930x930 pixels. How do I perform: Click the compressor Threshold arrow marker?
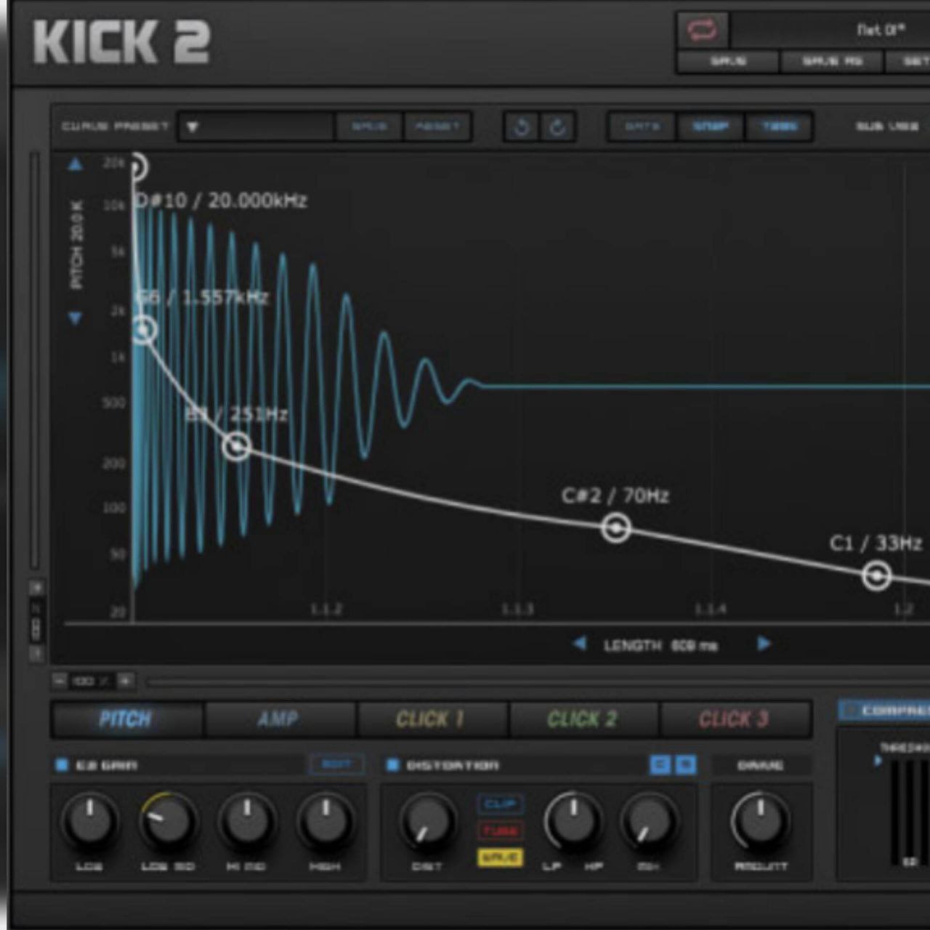click(878, 761)
